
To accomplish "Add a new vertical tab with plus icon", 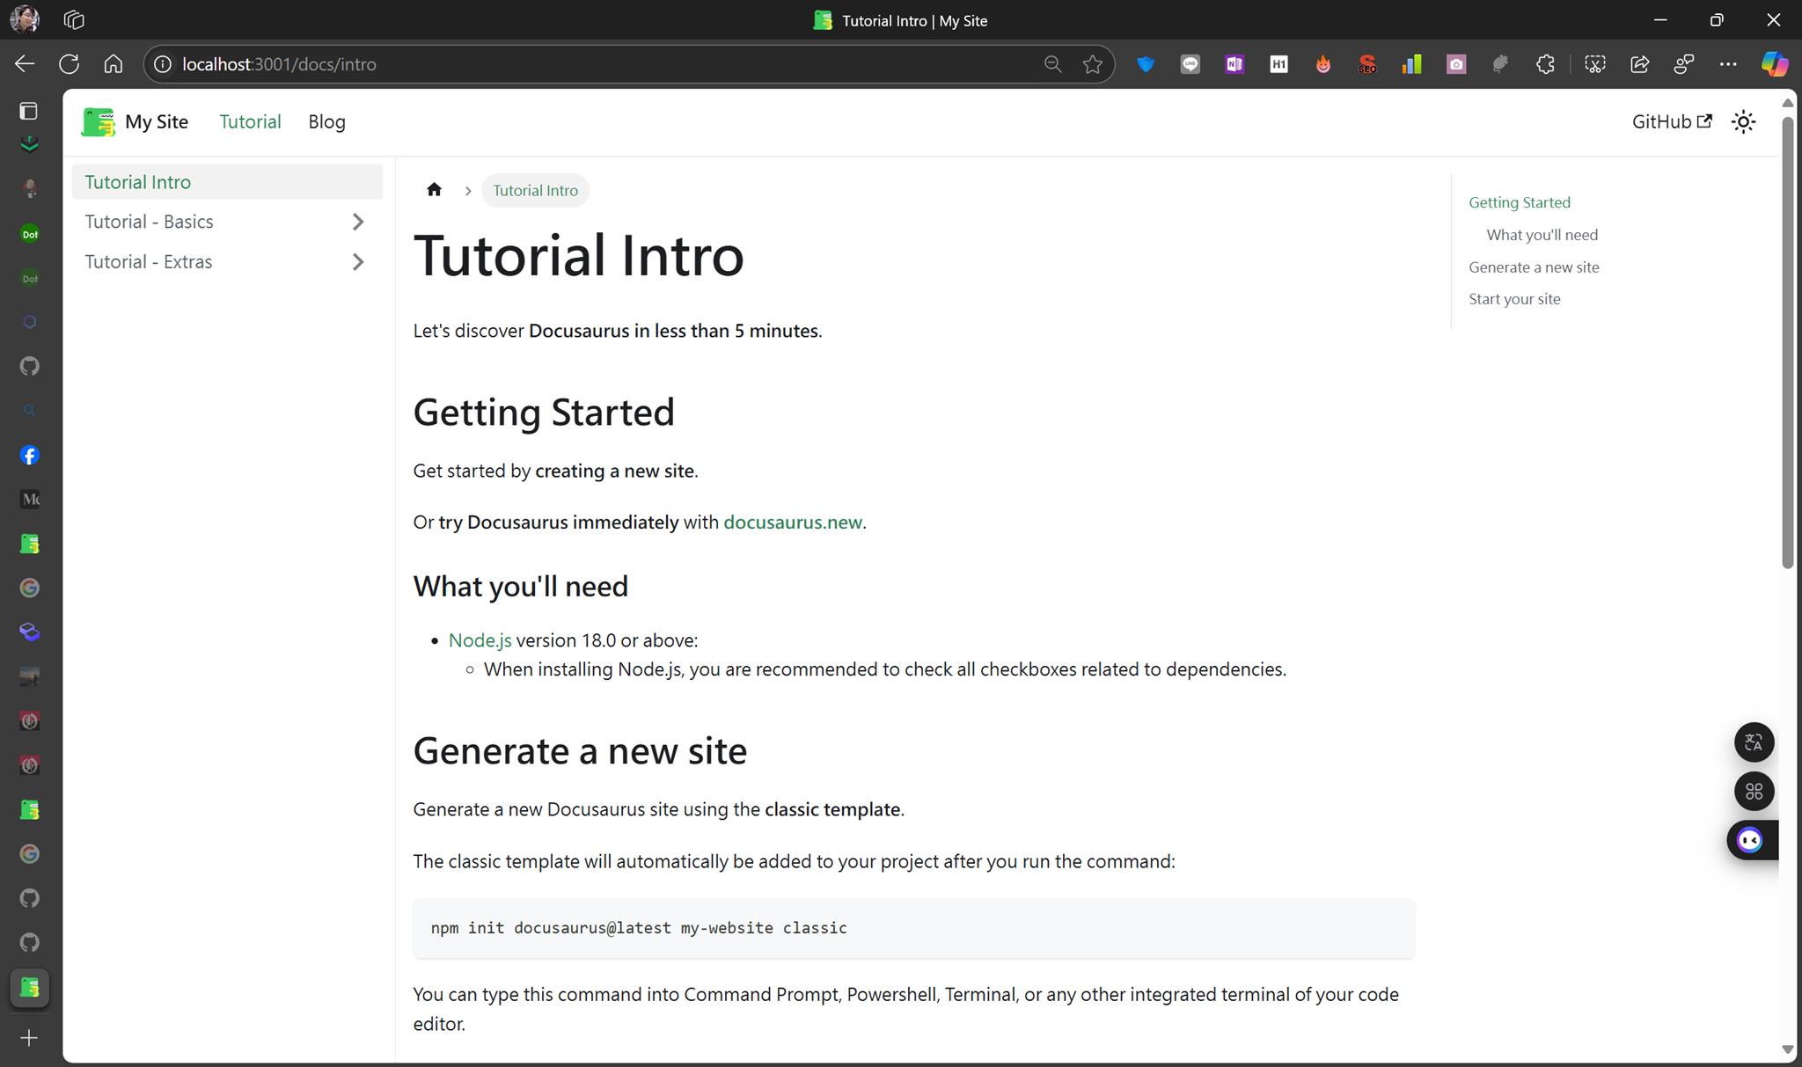I will 29,1038.
